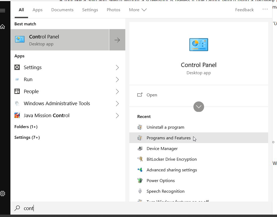Open BitLocker Drive Encryption from Recent
The width and height of the screenshot is (277, 217).
[x=171, y=159]
